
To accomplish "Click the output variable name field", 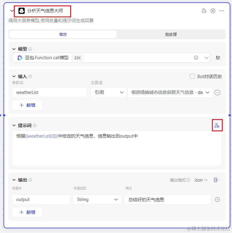I will (x=41, y=200).
